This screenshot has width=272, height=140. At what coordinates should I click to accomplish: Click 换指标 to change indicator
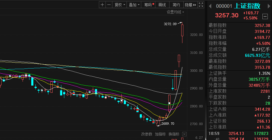tap(174, 134)
